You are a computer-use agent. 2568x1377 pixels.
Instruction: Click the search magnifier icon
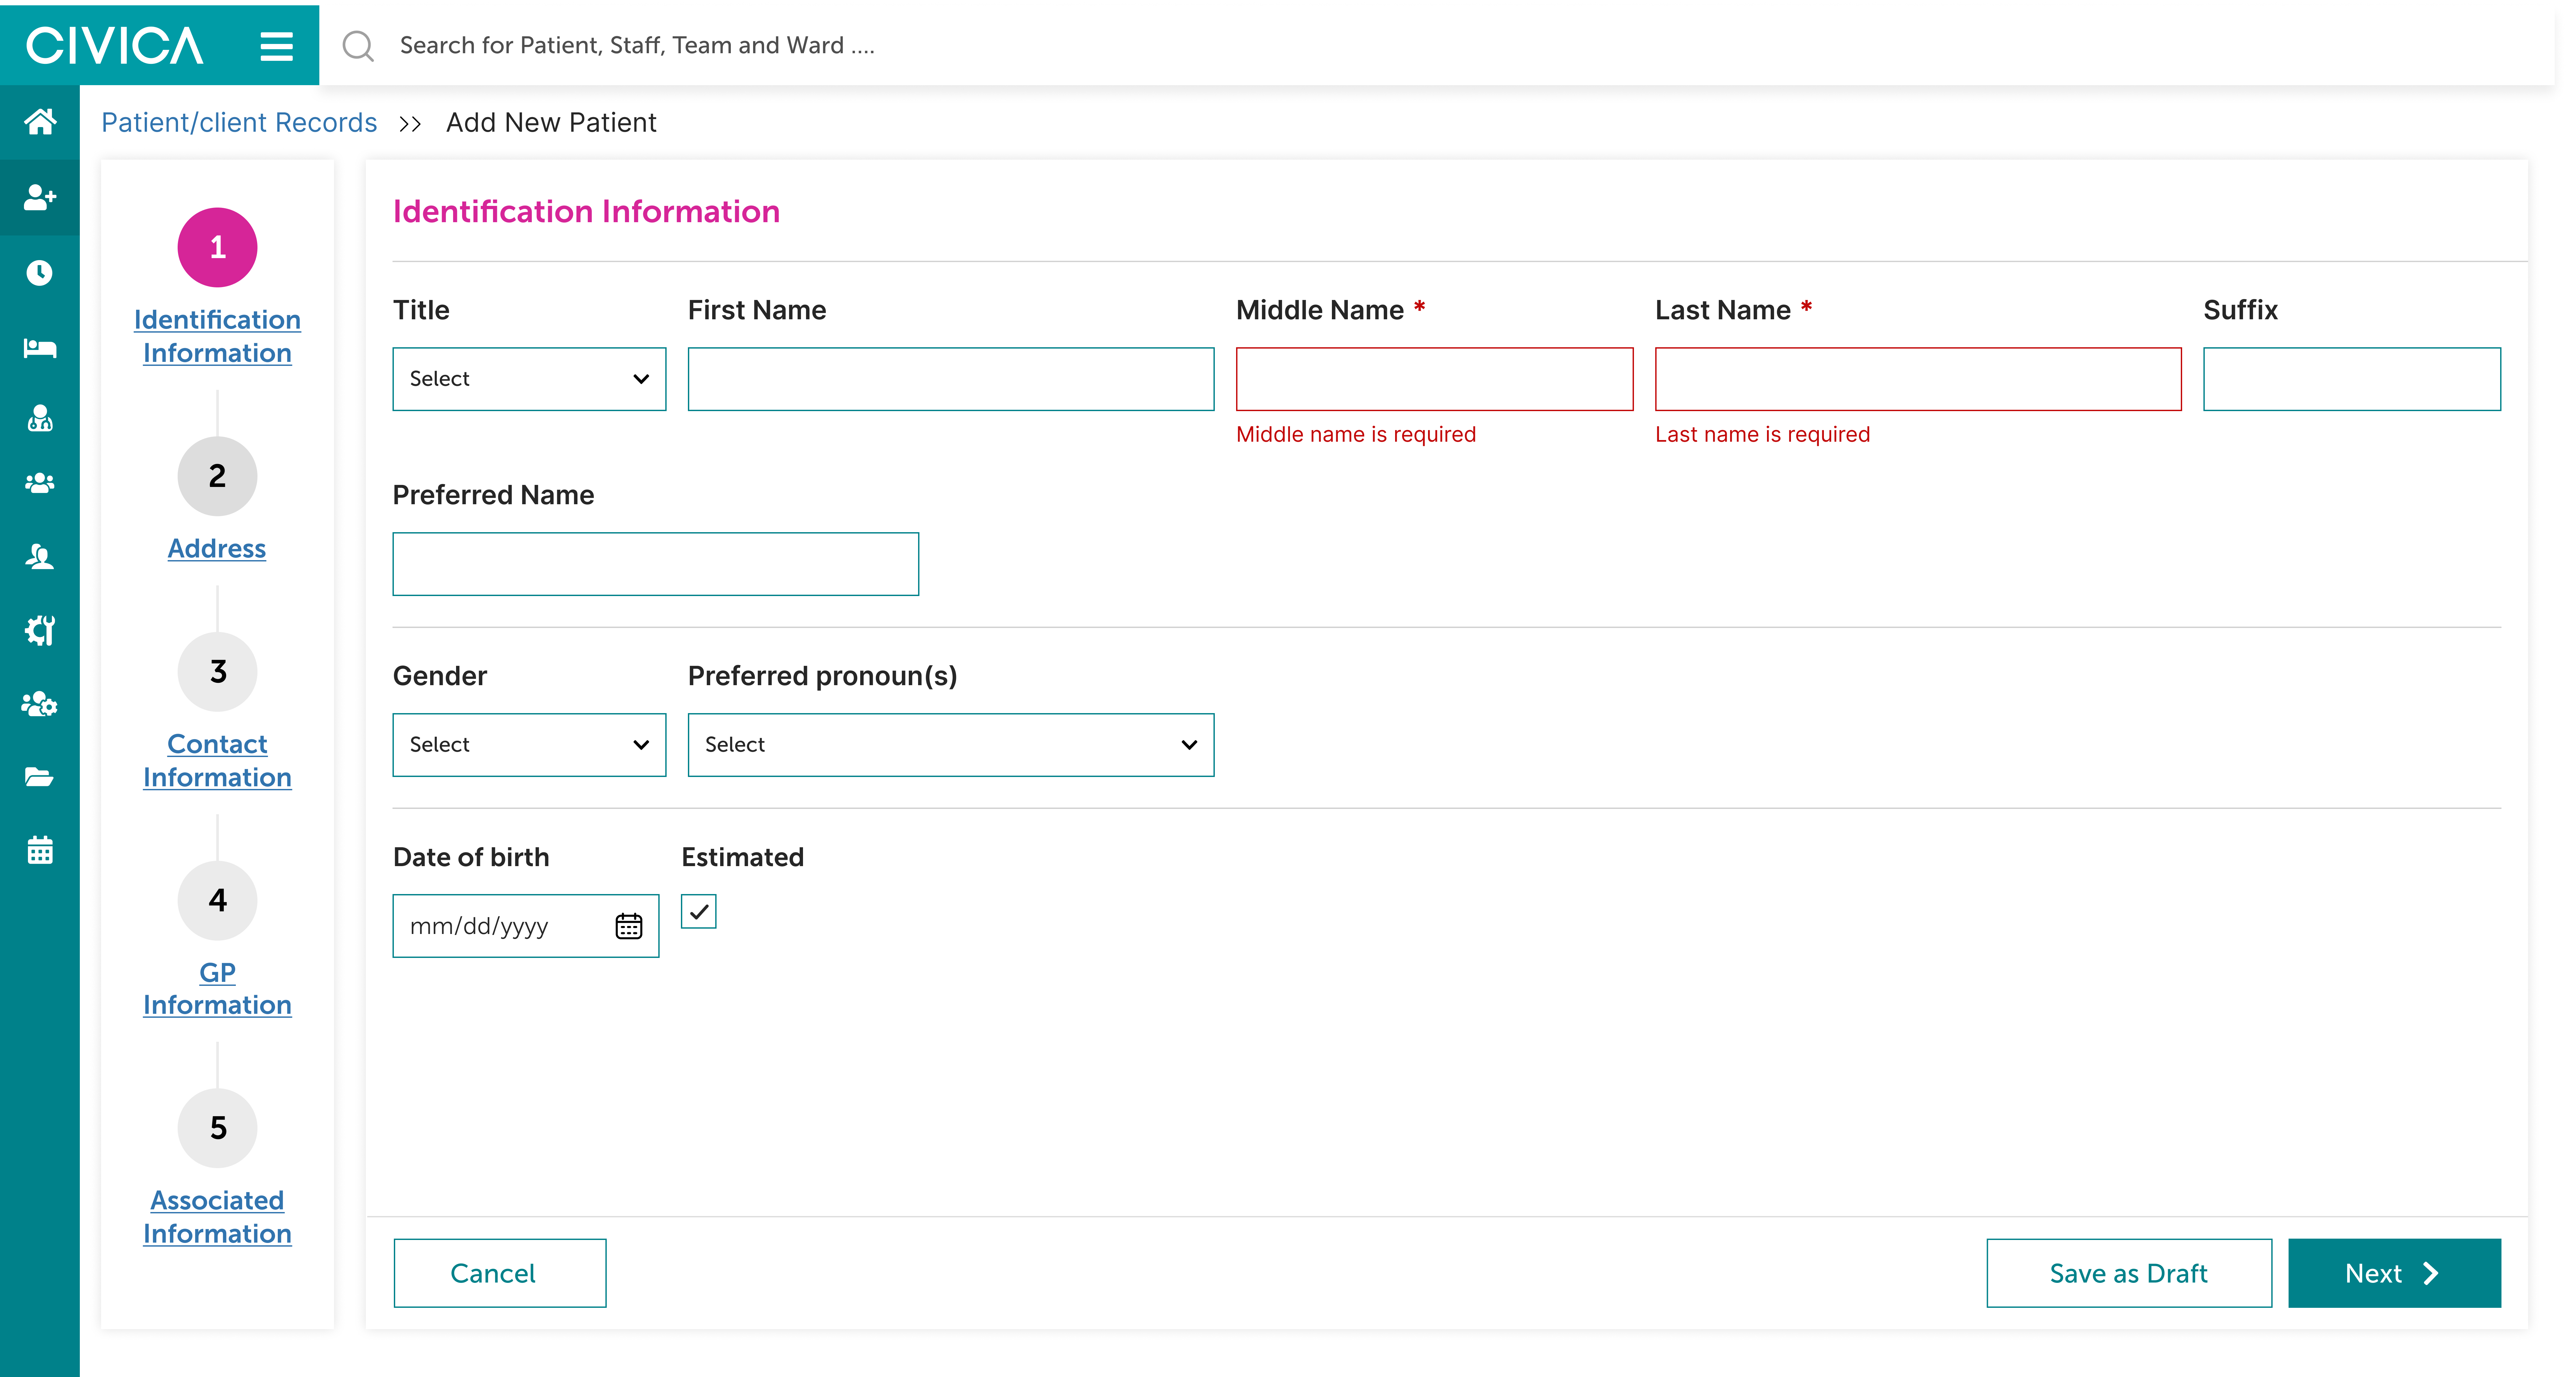point(358,46)
